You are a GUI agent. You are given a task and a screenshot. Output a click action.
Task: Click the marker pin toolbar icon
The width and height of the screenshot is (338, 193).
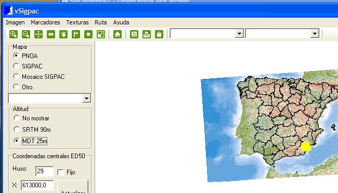(63, 34)
